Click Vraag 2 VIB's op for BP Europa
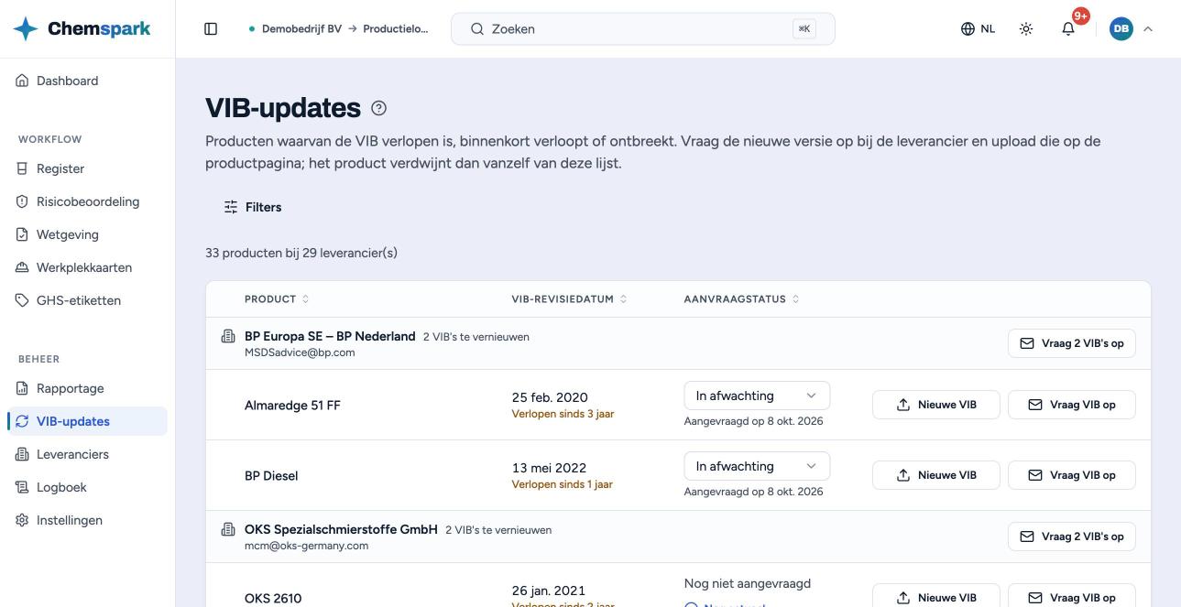 pyautogui.click(x=1071, y=343)
